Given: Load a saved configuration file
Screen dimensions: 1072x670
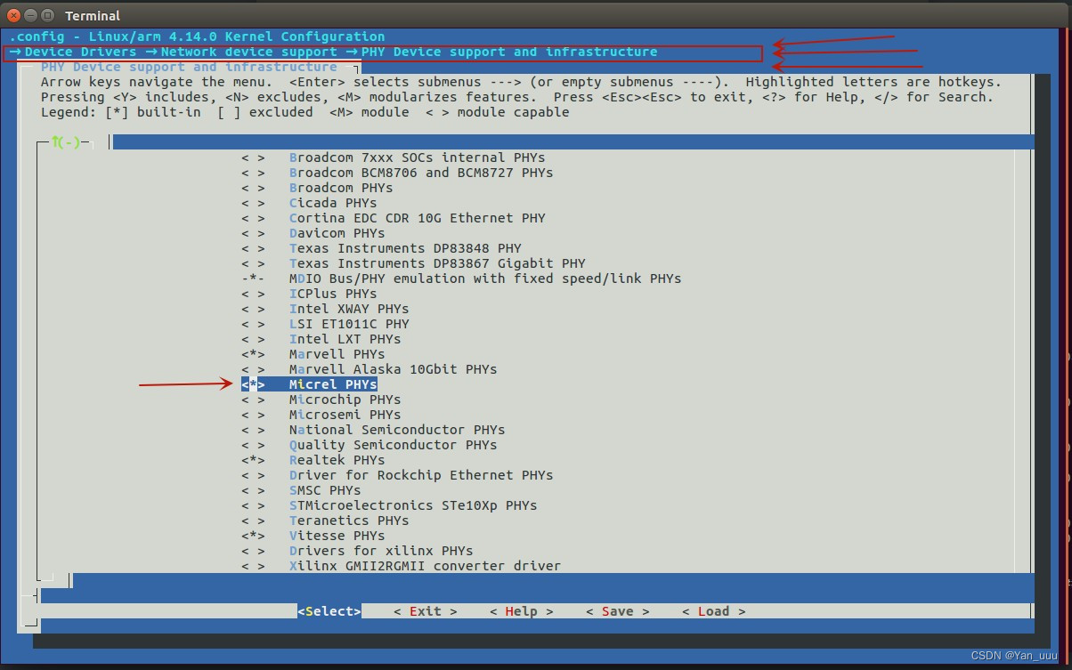Looking at the screenshot, I should point(712,611).
